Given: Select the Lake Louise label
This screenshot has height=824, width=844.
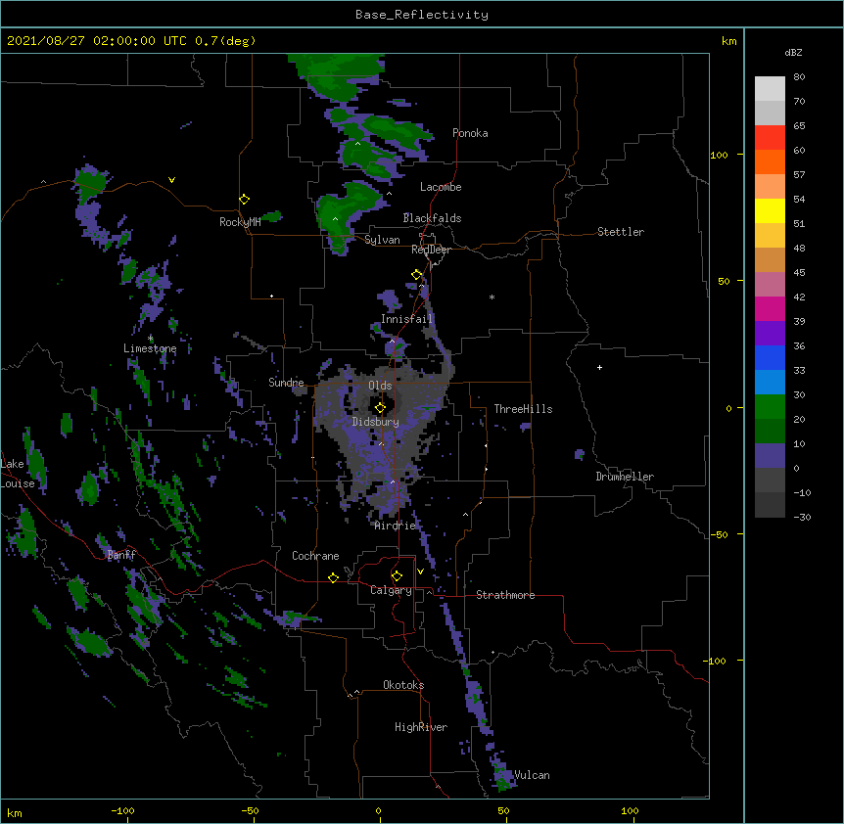Looking at the screenshot, I should point(16,474).
